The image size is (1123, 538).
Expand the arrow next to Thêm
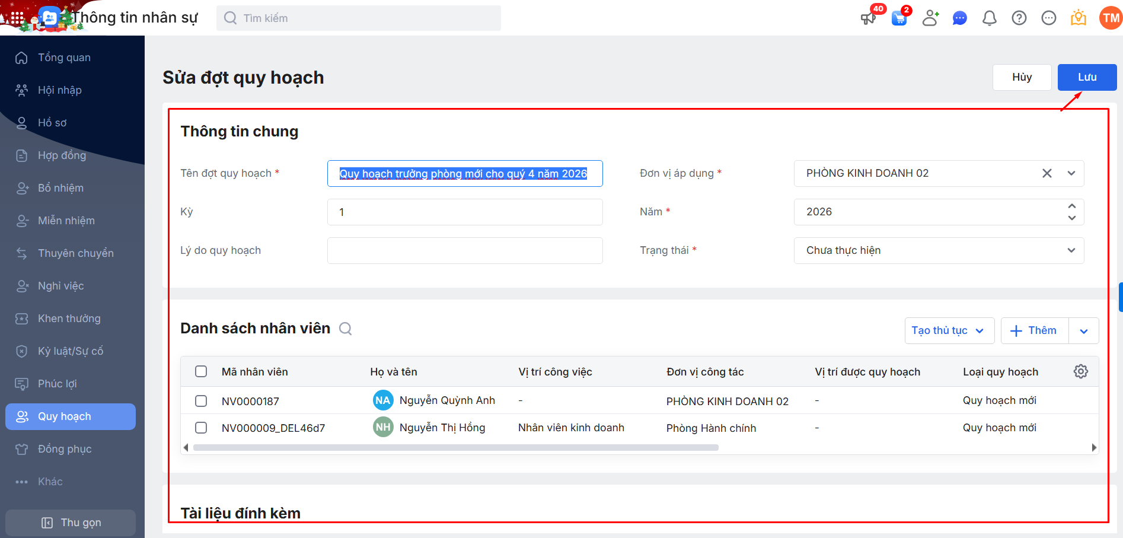1083,331
